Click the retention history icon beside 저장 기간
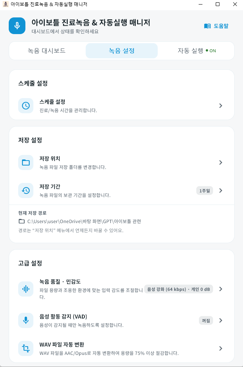This screenshot has height=367, width=243. pyautogui.click(x=26, y=191)
